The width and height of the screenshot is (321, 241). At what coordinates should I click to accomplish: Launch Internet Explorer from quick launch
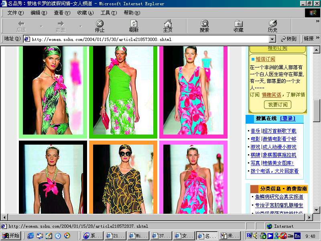click(x=31, y=236)
